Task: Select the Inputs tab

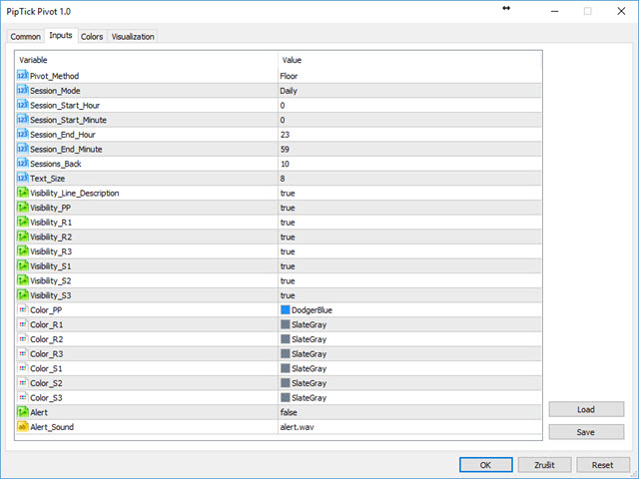Action: tap(61, 36)
